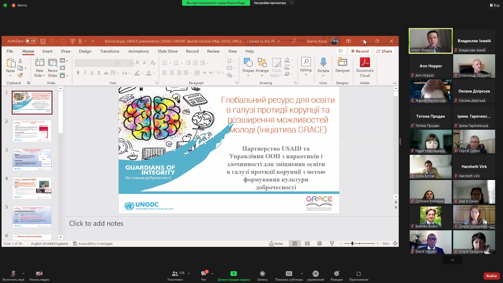503x283 pixels.
Task: Collapse the PowerPoint ribbon
Action: point(395,83)
